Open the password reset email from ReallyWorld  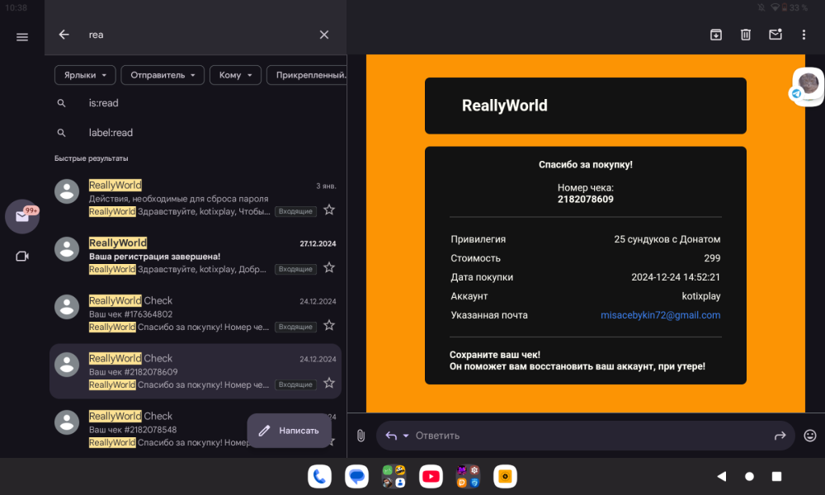(196, 198)
